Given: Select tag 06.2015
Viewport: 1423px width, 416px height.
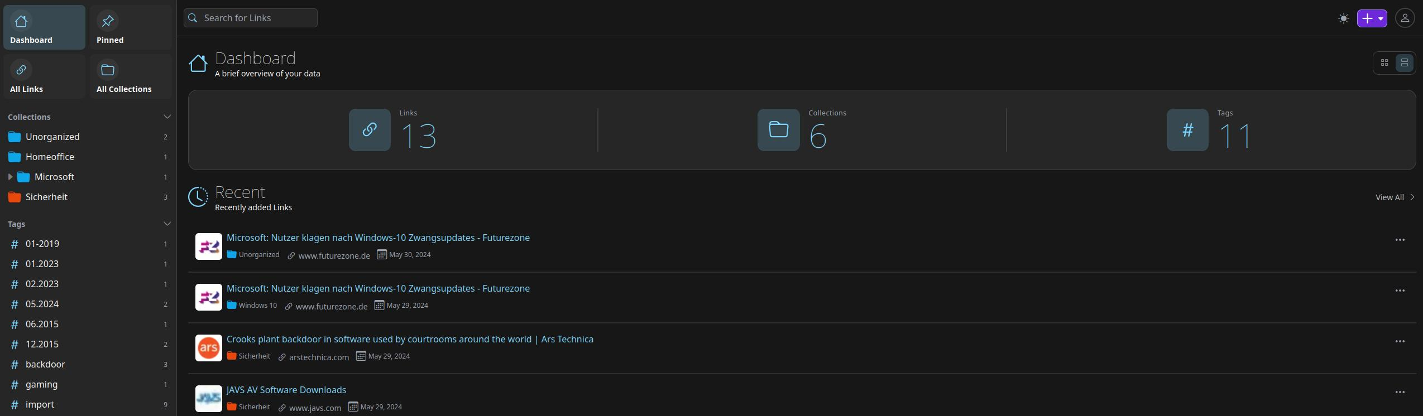Looking at the screenshot, I should click(x=88, y=324).
